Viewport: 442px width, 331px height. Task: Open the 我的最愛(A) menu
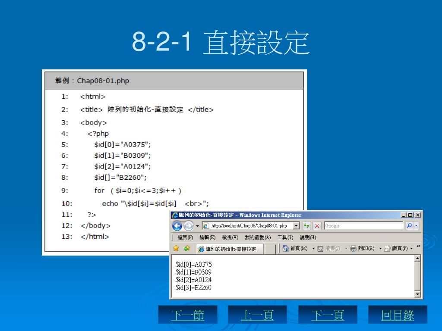tap(258, 237)
